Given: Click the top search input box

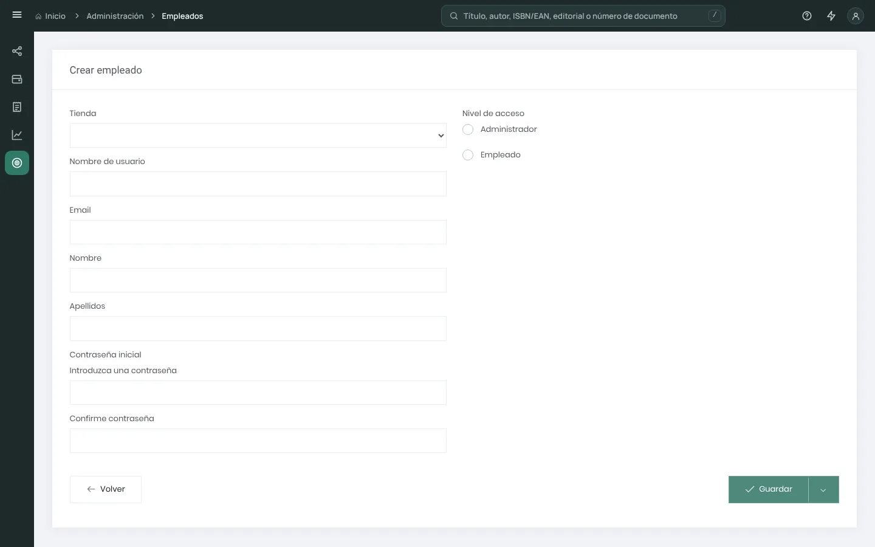Looking at the screenshot, I should point(583,16).
